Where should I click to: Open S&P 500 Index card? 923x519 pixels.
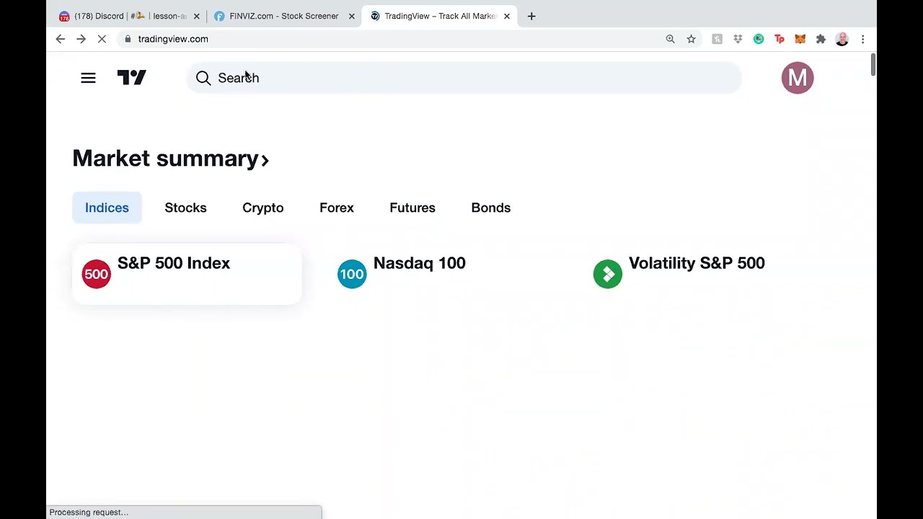pyautogui.click(x=187, y=274)
